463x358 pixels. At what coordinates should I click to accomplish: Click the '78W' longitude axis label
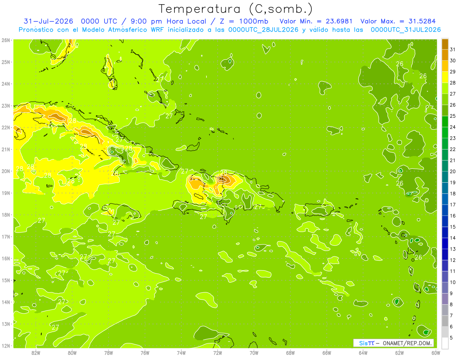coord(108,353)
